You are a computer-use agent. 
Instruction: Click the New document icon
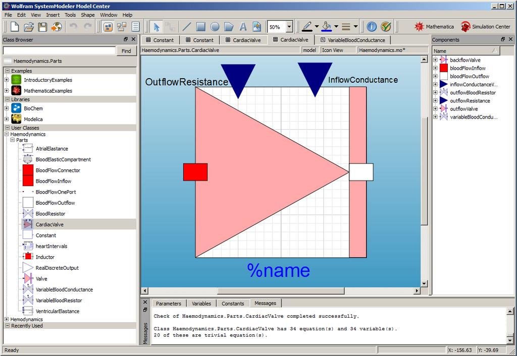click(15, 27)
